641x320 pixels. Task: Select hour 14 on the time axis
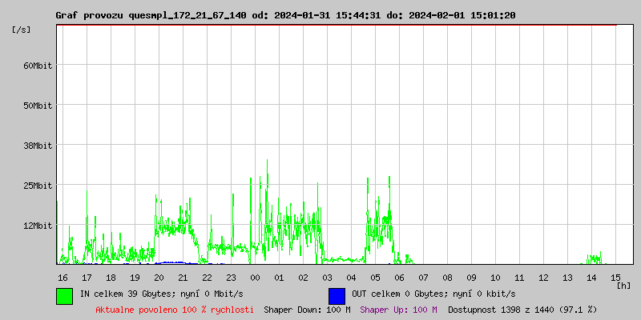click(591, 278)
